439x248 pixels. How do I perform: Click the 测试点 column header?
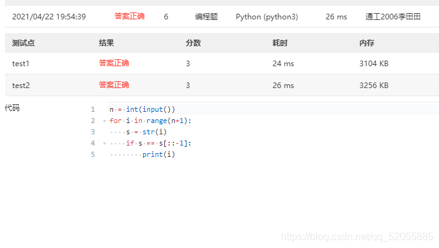click(23, 43)
